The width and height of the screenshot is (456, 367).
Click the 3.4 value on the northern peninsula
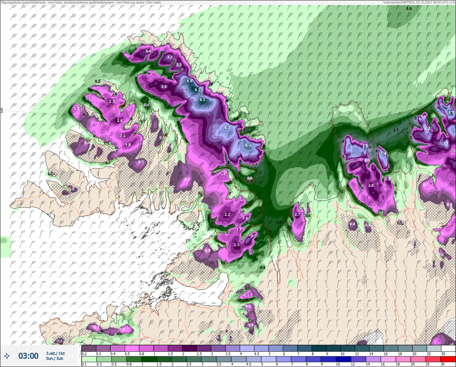click(149, 51)
